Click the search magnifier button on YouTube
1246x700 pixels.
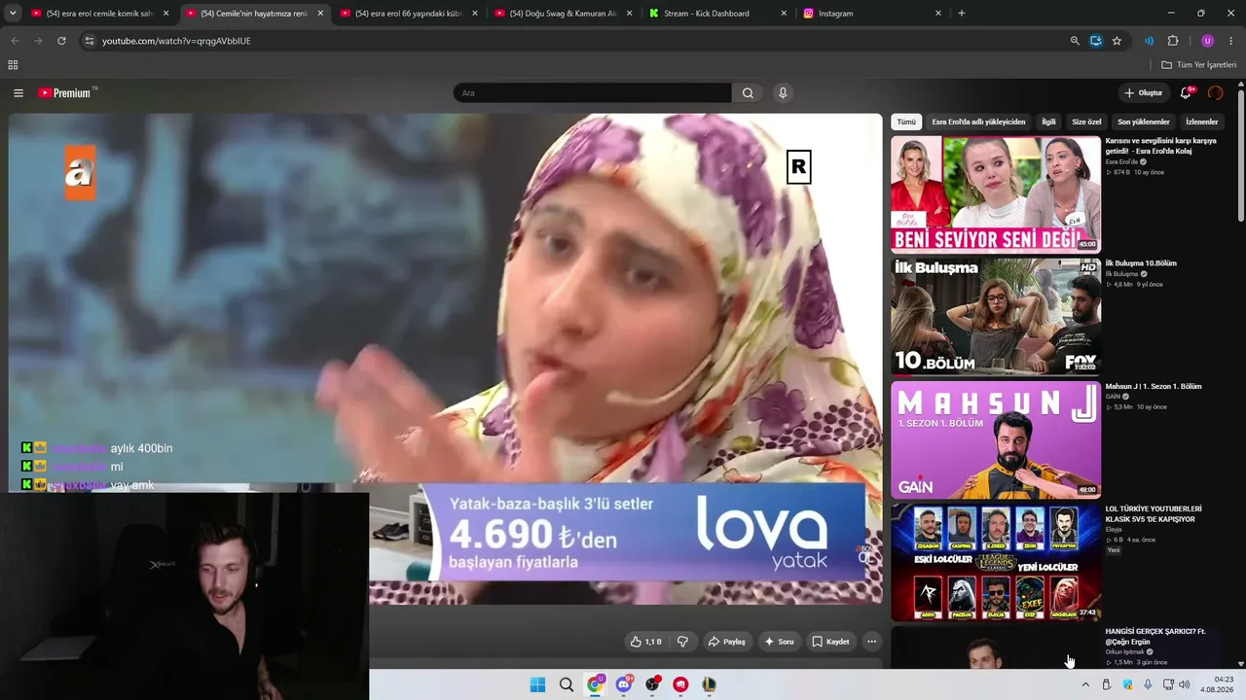click(748, 93)
